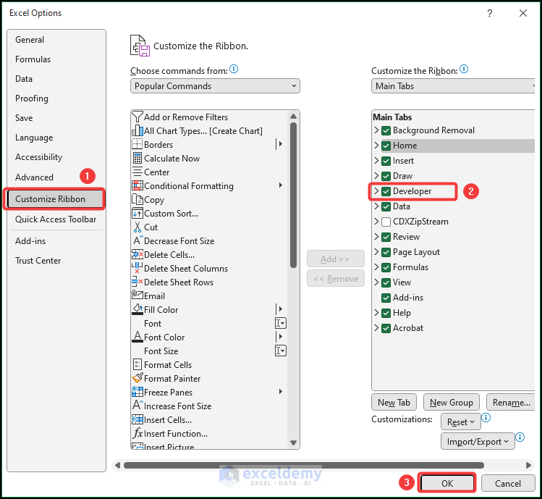Click the All Chart Types chart icon

tap(137, 131)
